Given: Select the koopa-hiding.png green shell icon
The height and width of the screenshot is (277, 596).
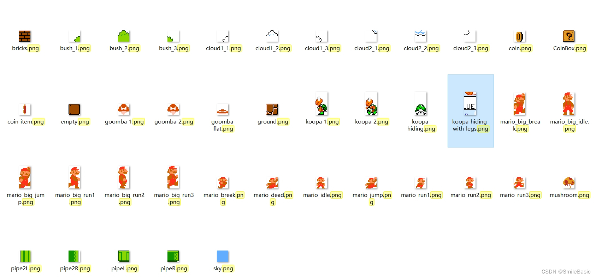Looking at the screenshot, I should [420, 104].
